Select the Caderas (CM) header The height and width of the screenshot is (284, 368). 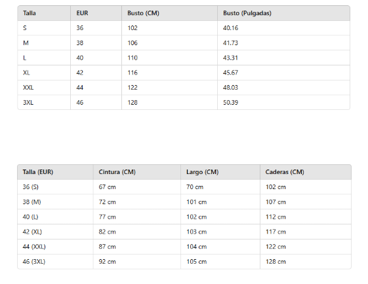coord(285,172)
